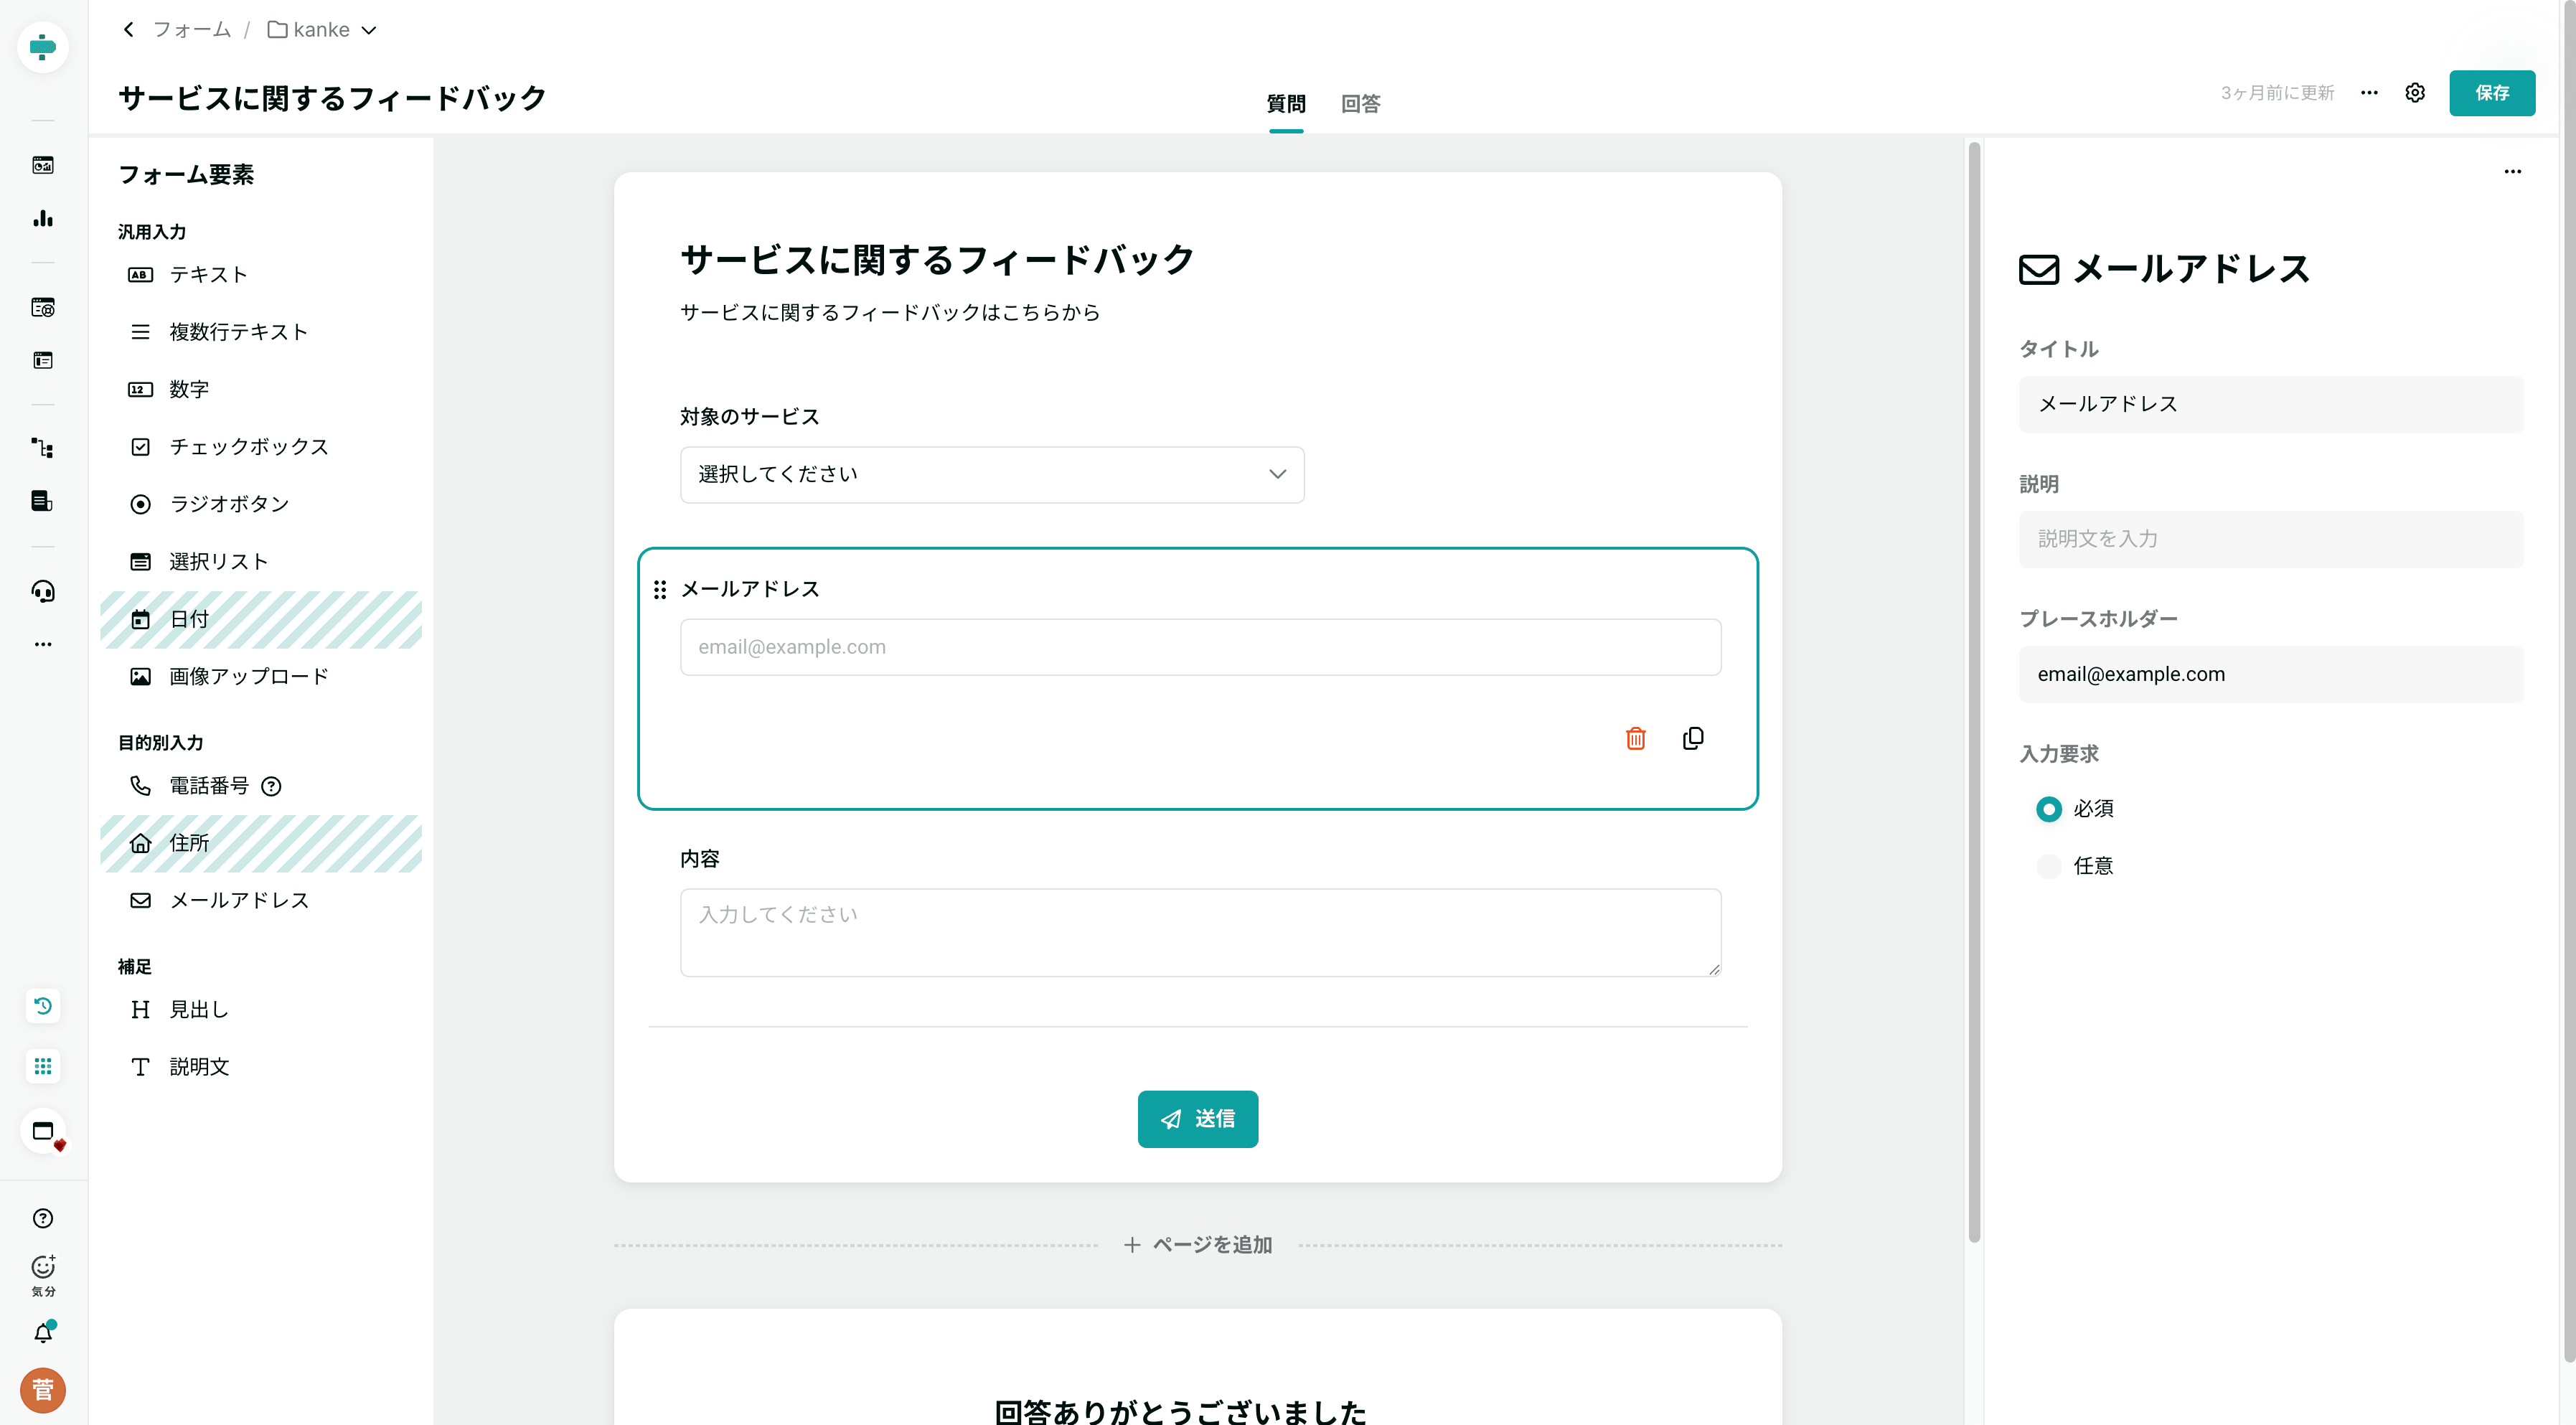Add 見出し element

(261, 1010)
